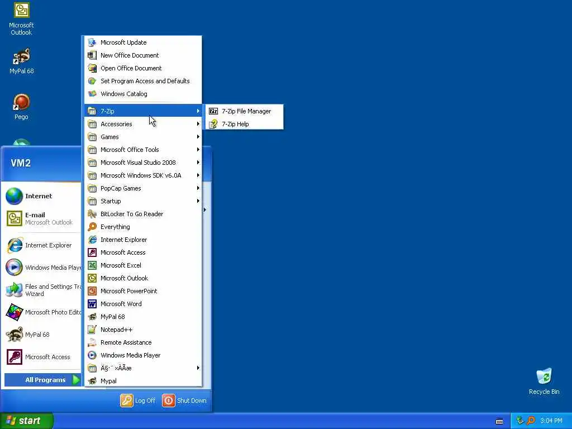Click the Accessories folder icon
This screenshot has width=572, height=429.
(92, 124)
